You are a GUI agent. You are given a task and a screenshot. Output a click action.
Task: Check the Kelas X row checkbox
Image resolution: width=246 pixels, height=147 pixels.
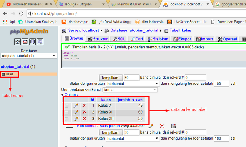pyautogui.click(x=66, y=106)
